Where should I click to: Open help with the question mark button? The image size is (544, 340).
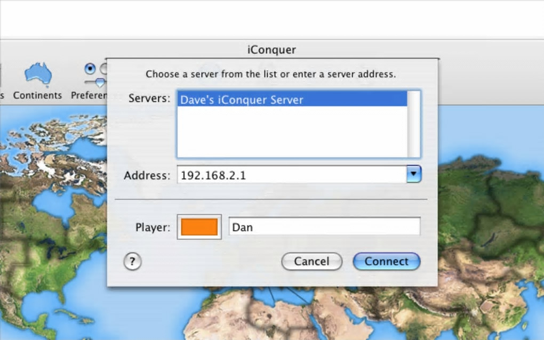tap(132, 261)
